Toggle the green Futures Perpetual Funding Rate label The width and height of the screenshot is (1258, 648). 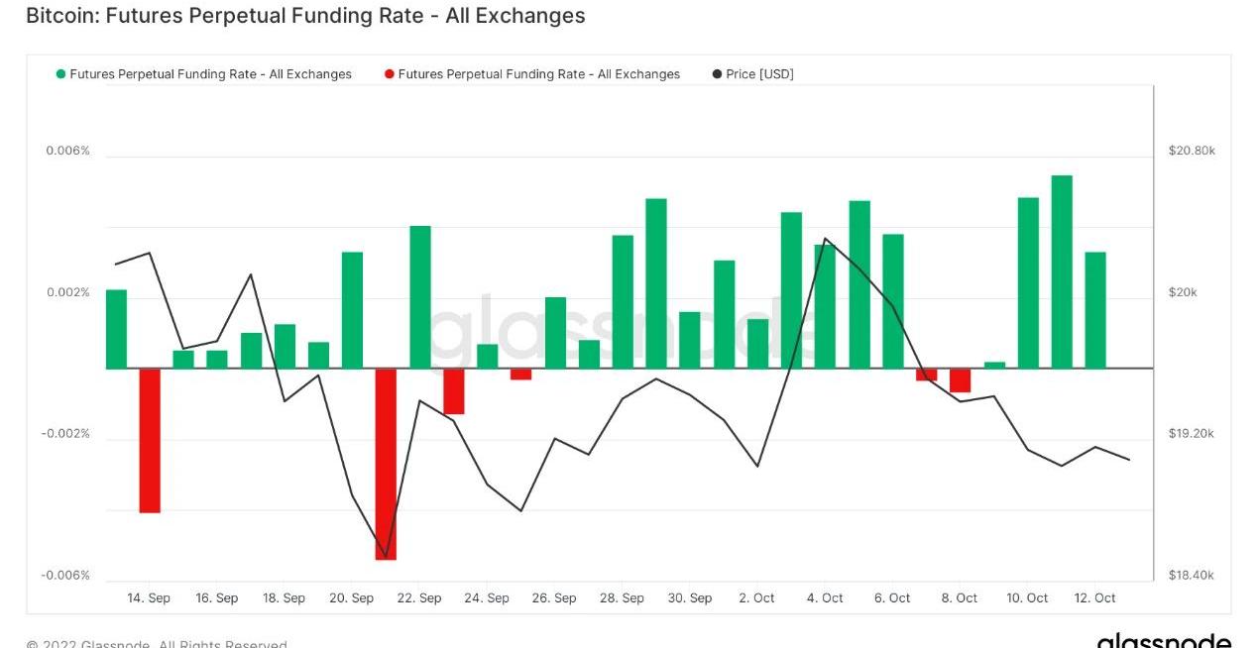[x=210, y=74]
